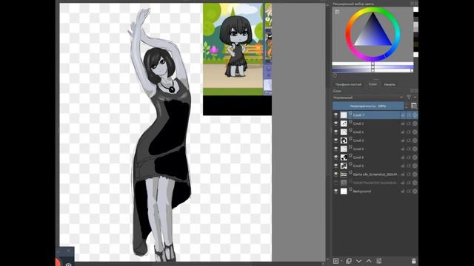Hide the layer directly above Gacha Life_Screenshot
Image resolution: width=474 pixels, height=266 pixels.
[336, 166]
